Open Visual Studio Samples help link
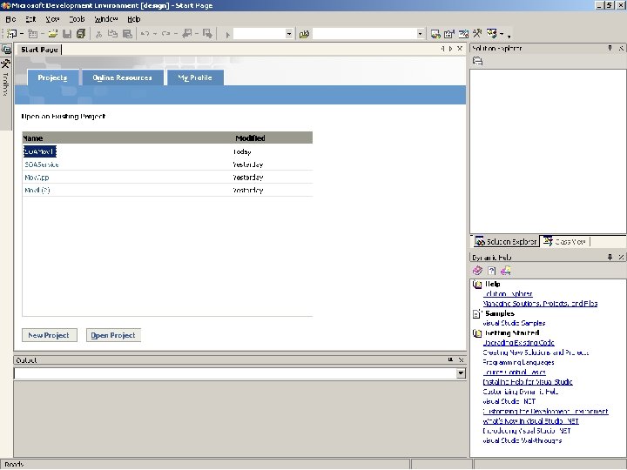The image size is (627, 470). click(x=514, y=323)
